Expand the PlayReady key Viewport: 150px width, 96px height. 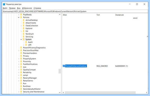19,15
